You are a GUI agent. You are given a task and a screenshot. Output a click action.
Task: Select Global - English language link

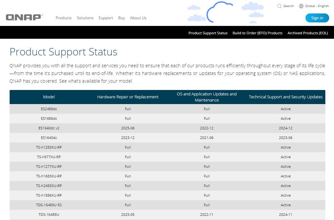pos(317,6)
